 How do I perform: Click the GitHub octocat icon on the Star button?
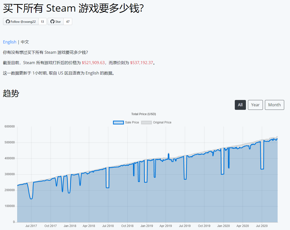(x=52, y=21)
